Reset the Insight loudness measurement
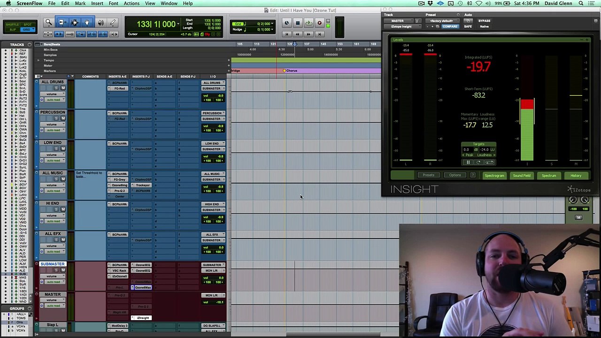This screenshot has height=338, width=601. coord(478,162)
